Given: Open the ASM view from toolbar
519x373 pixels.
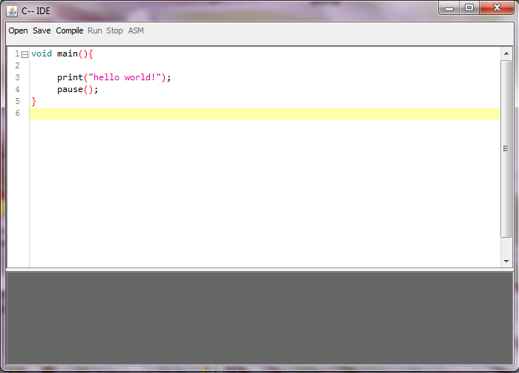Looking at the screenshot, I should [136, 31].
